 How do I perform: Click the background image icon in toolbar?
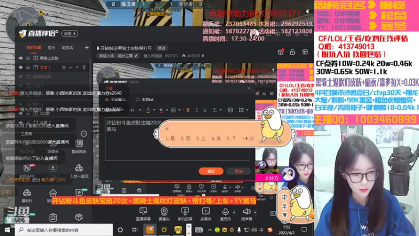point(230,110)
